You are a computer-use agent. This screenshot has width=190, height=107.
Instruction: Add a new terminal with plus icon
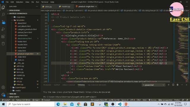[169, 85]
